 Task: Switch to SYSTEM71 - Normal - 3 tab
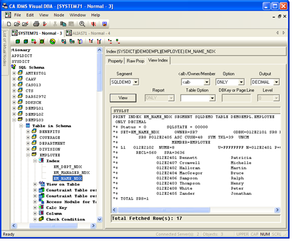coord(37,33)
